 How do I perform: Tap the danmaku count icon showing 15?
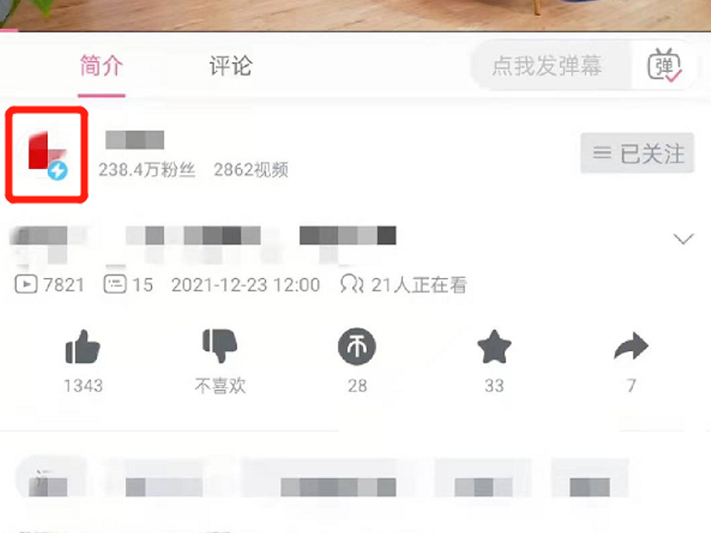coord(115,284)
